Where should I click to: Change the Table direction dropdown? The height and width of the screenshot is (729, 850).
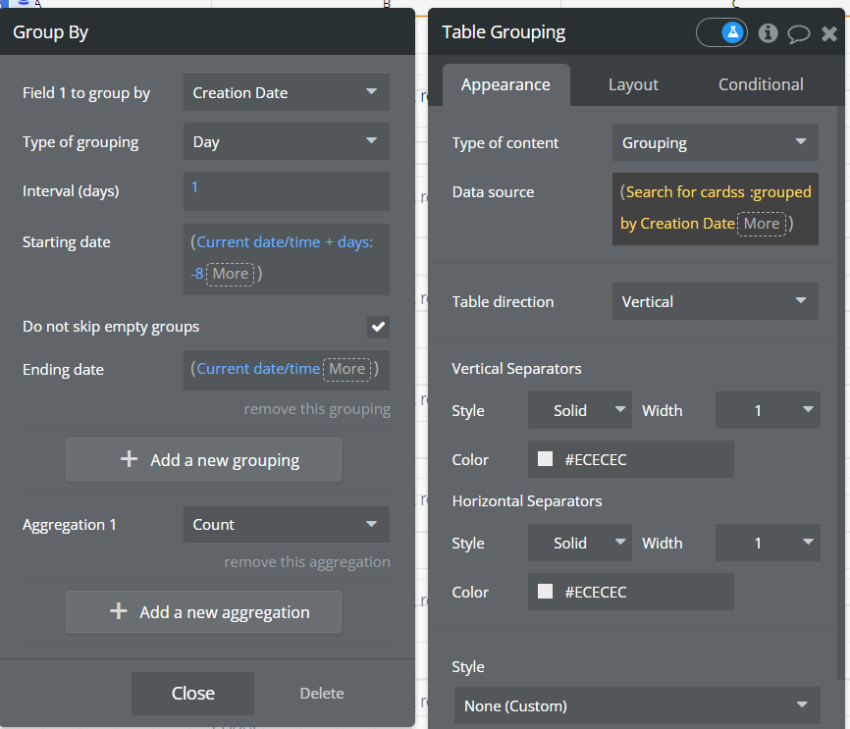715,301
